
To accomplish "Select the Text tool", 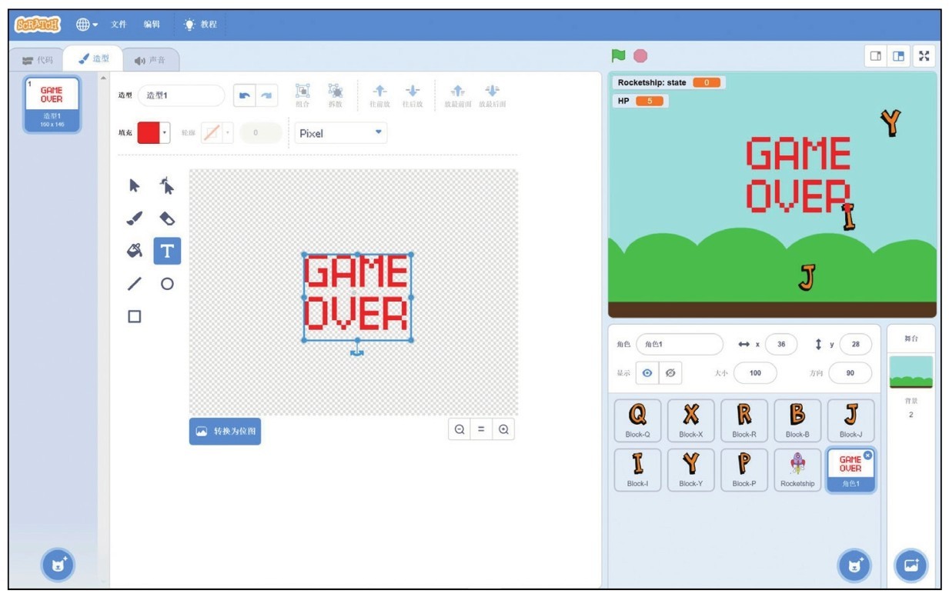I will 167,251.
